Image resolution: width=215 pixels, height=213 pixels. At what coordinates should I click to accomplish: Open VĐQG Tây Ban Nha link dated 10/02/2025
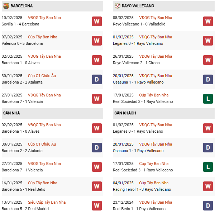click(x=44, y=18)
